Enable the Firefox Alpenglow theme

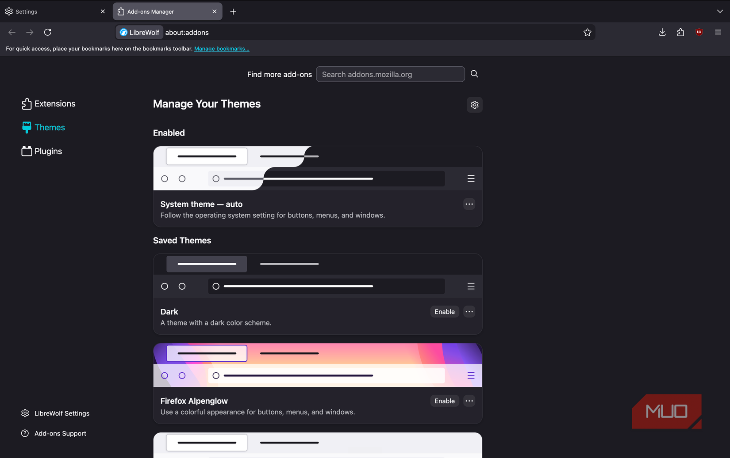tap(444, 401)
